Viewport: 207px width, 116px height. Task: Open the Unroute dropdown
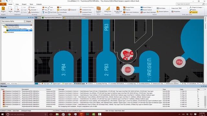(x=33, y=10)
